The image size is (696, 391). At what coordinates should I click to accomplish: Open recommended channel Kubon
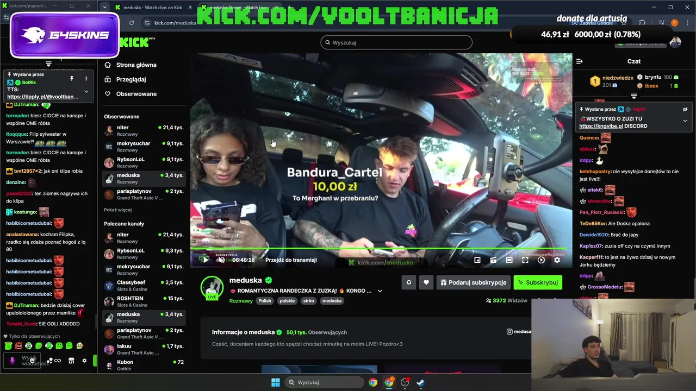tap(144, 365)
